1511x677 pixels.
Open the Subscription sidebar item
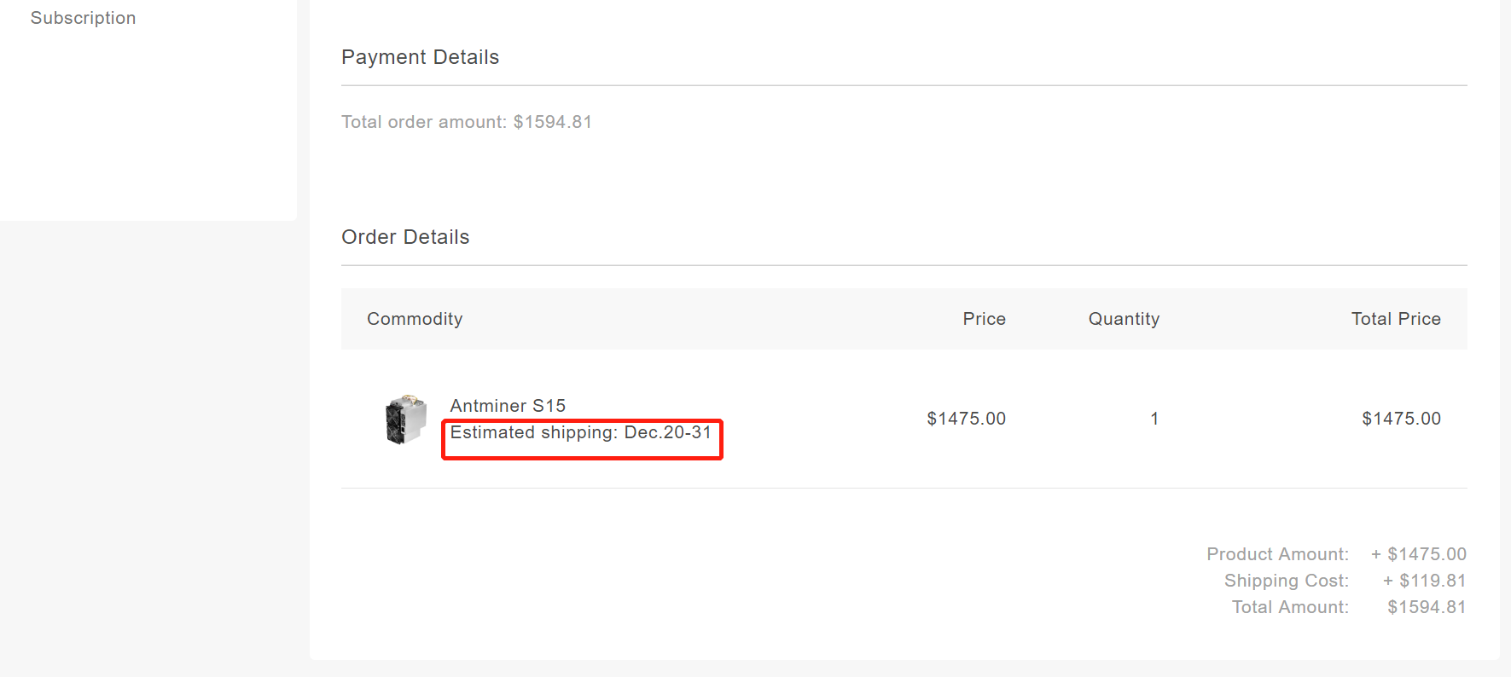point(83,18)
